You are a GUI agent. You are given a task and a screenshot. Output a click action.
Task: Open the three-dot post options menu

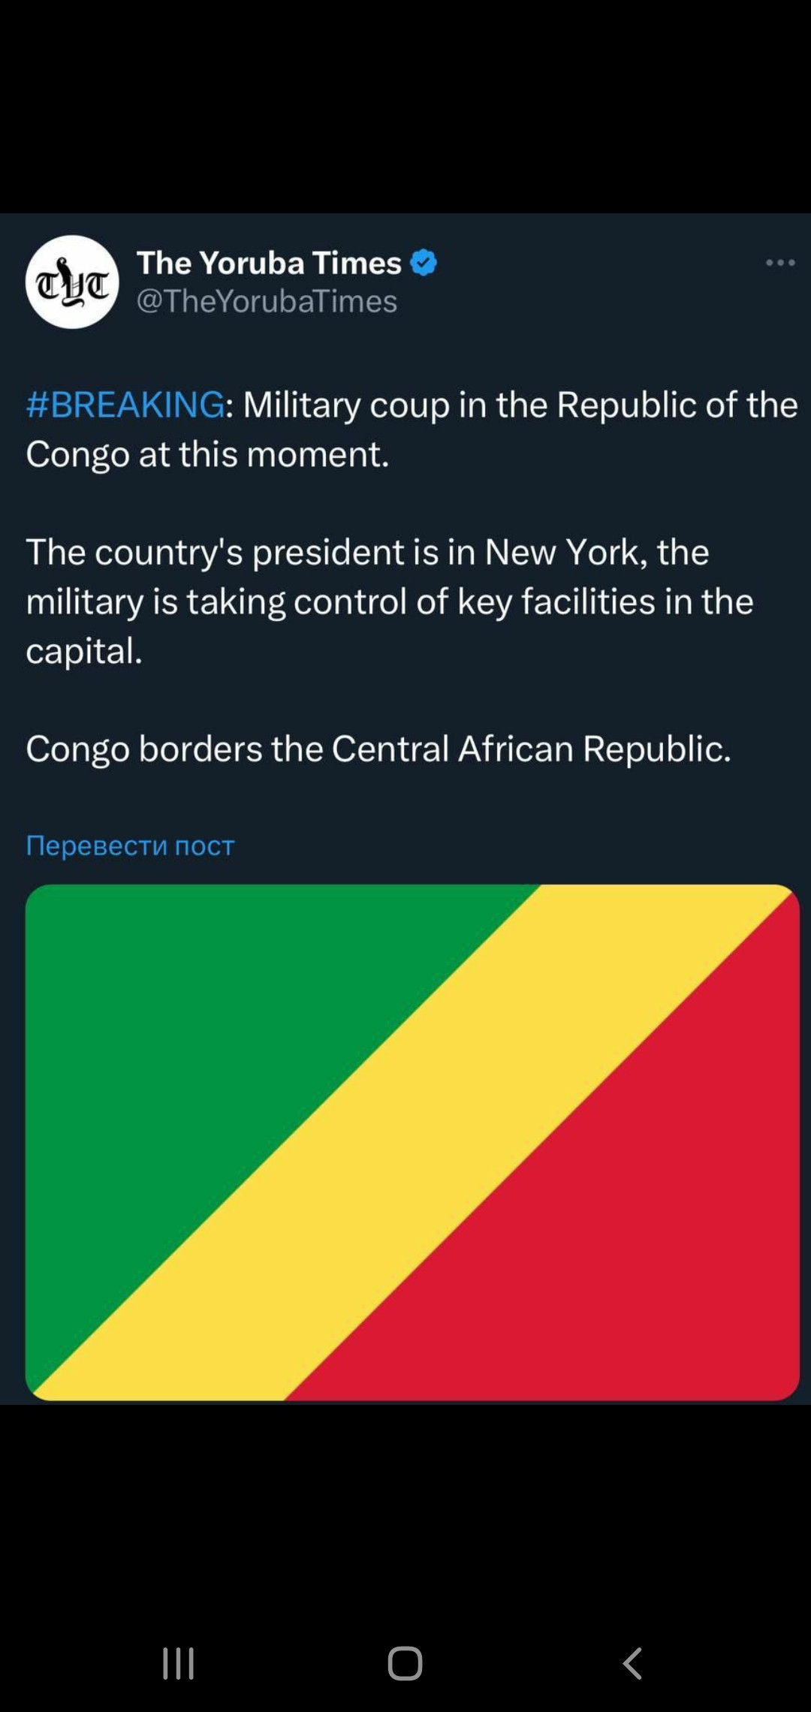click(780, 263)
